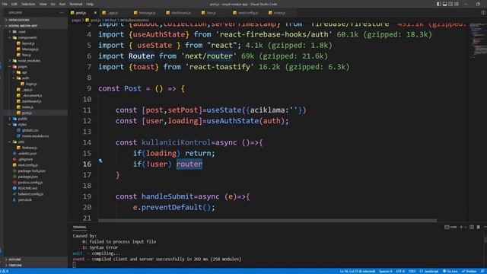
Task: Collapse the pages folder
Action: point(23,66)
